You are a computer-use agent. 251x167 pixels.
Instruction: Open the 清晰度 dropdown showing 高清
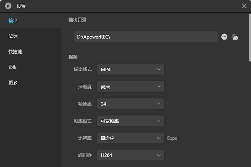tap(130, 87)
